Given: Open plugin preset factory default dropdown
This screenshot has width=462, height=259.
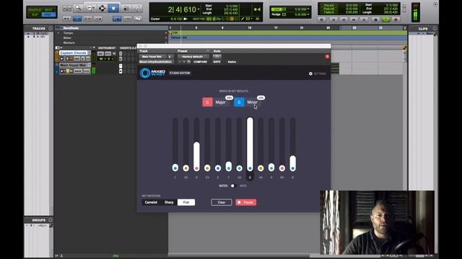Looking at the screenshot, I should pyautogui.click(x=193, y=56).
